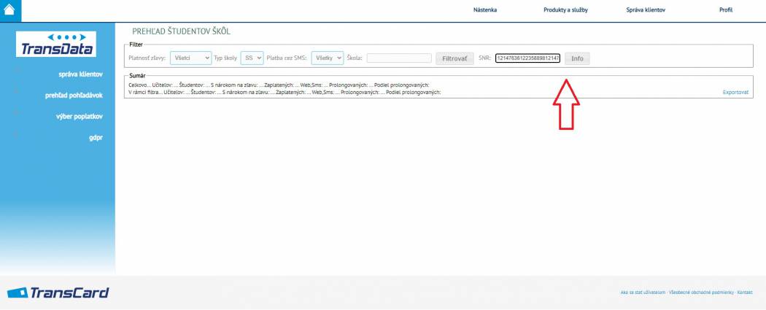Click the TransData logo
Image resolution: width=766 pixels, height=310 pixels.
click(x=56, y=44)
